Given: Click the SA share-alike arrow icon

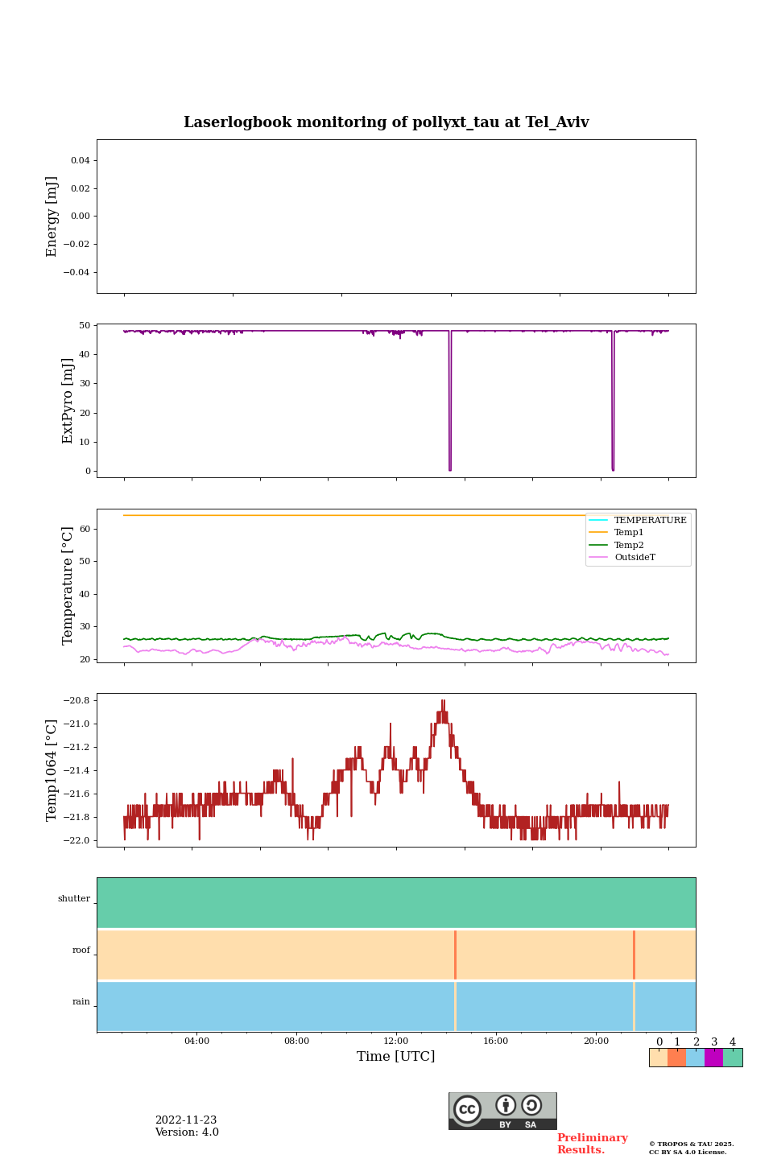Looking at the screenshot, I should tap(531, 1105).
